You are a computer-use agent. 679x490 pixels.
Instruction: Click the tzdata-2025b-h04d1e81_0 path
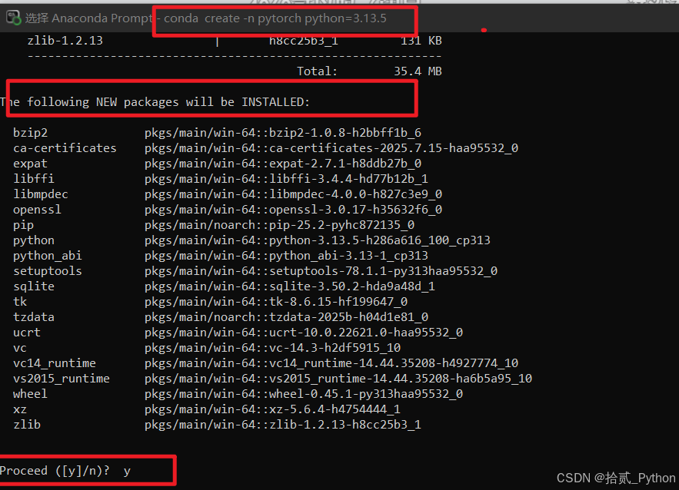tap(286, 317)
